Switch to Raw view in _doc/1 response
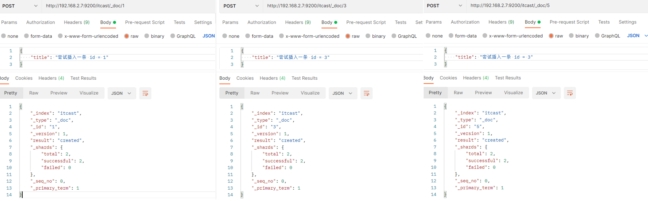 pos(34,93)
